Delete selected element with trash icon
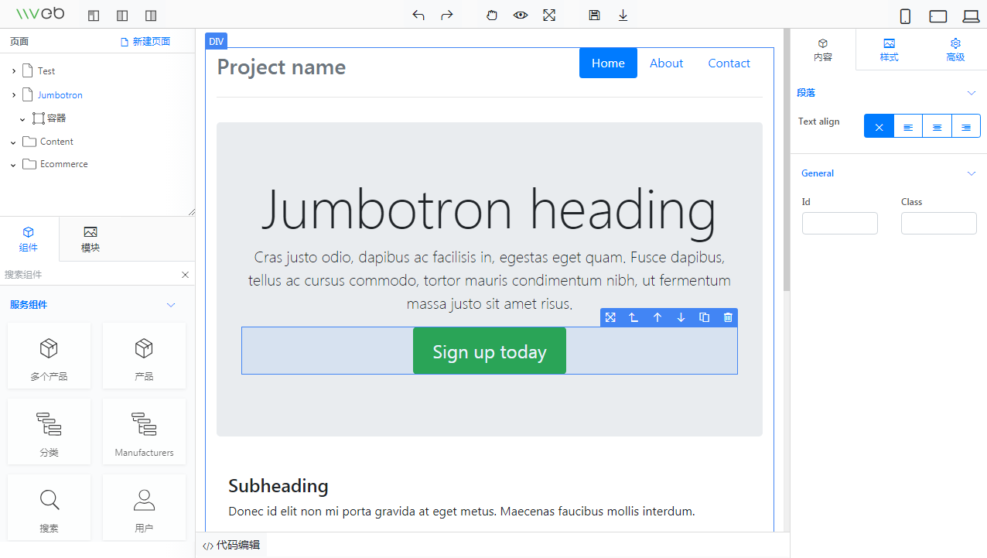This screenshot has height=558, width=987. 728,317
